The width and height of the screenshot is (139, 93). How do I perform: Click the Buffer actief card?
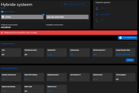(34, 89)
